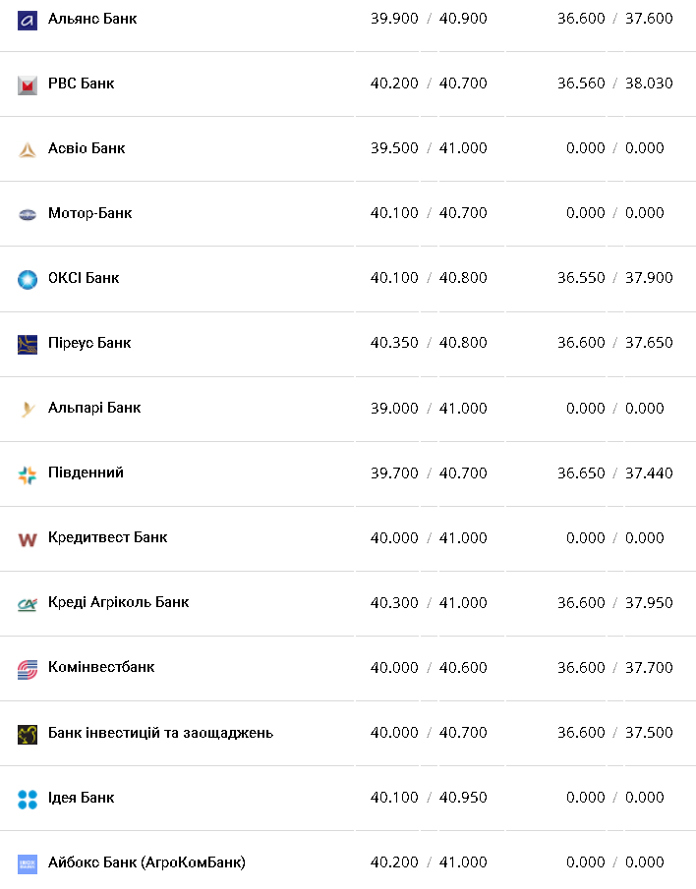Click the Креді Агріколь Банк logo

(28, 604)
